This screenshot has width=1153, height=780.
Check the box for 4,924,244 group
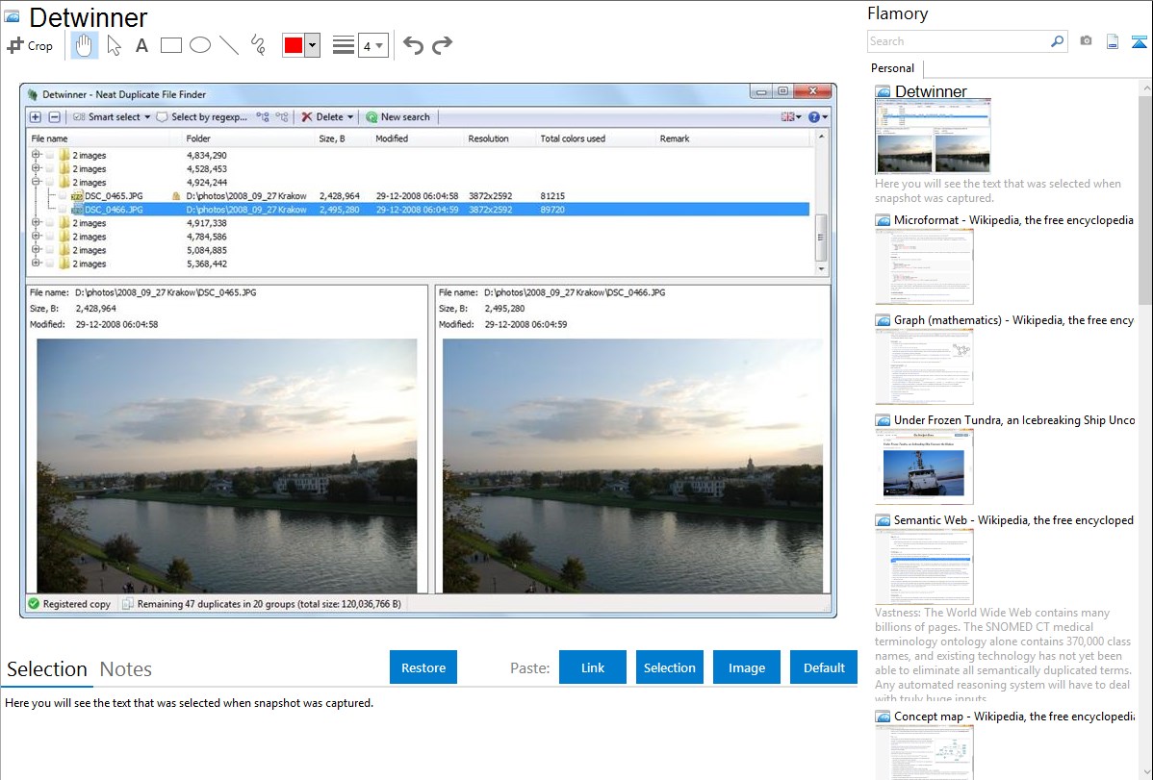[50, 182]
